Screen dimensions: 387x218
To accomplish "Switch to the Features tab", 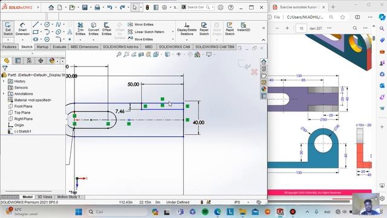I will pos(10,47).
